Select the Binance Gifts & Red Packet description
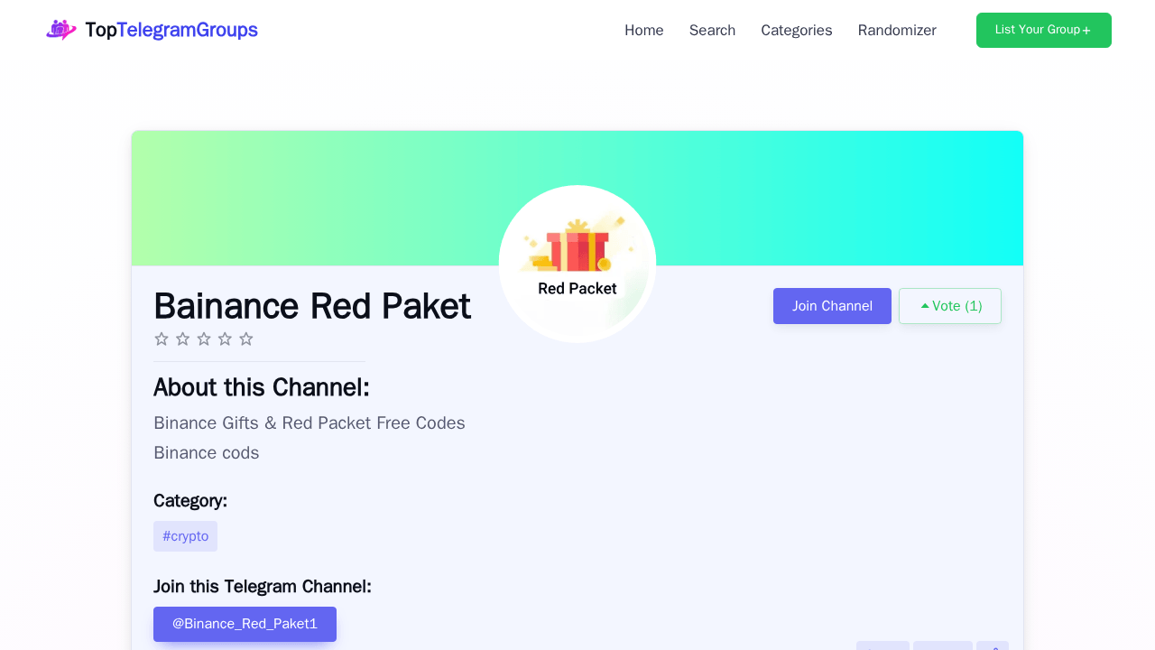This screenshot has height=650, width=1155. click(310, 423)
